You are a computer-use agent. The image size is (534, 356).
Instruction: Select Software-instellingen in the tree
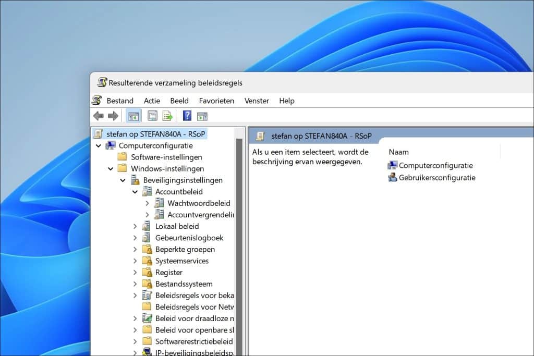tap(166, 157)
